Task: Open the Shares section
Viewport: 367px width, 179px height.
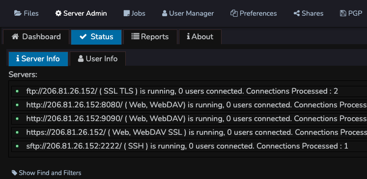Action: [309, 13]
